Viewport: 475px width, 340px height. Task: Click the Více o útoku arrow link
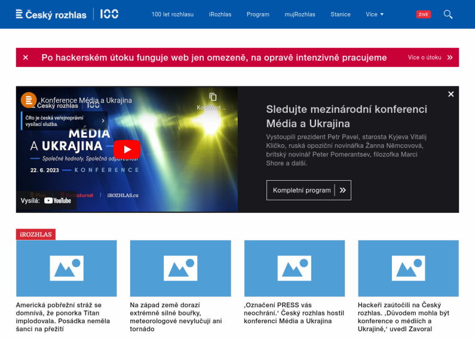(x=430, y=58)
